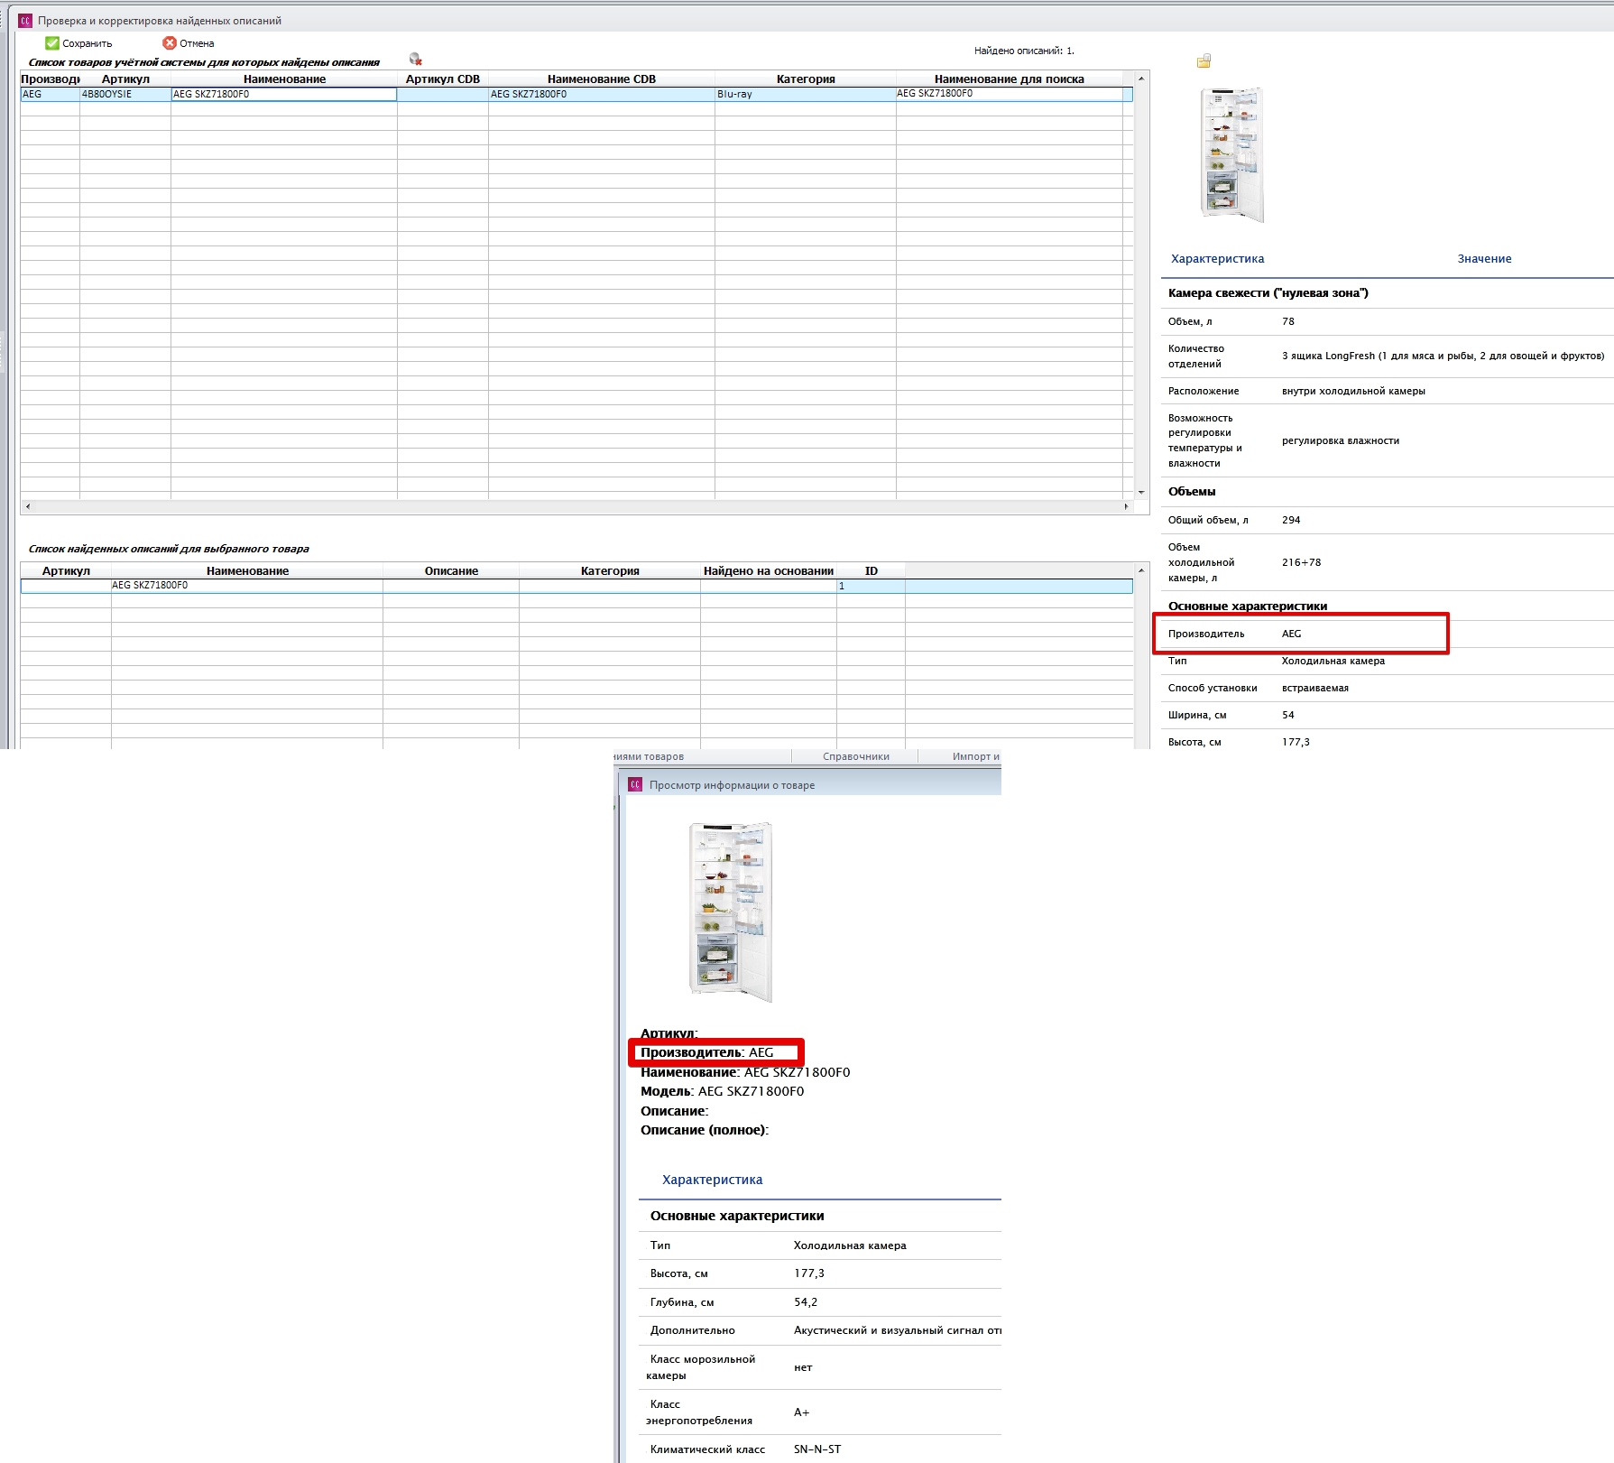Click the Сохранить button
1614x1463 pixels.
(78, 43)
